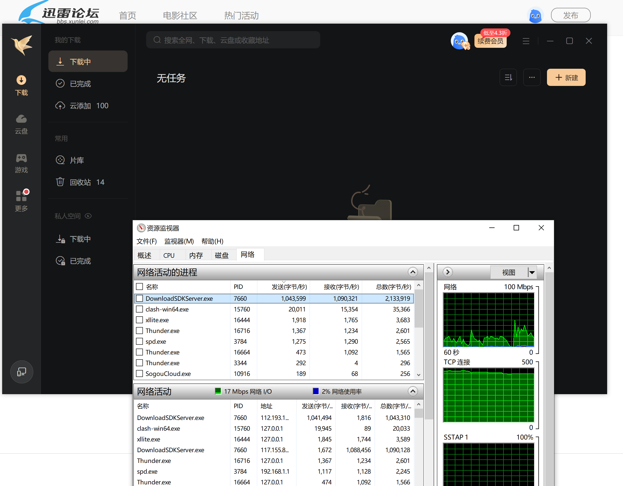Open the 监视器(M) menu
Screen dimensions: 623x486
point(179,241)
